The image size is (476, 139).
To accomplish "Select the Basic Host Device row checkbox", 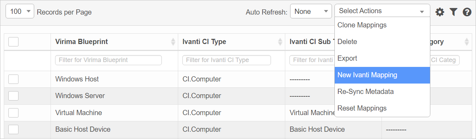I will tap(13, 130).
